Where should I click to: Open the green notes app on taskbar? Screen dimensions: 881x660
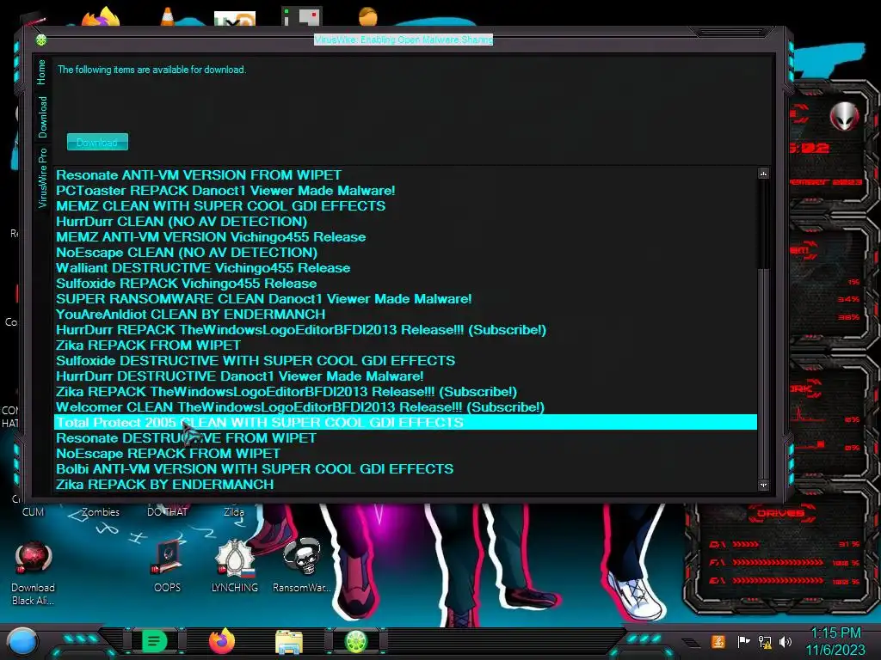point(155,641)
